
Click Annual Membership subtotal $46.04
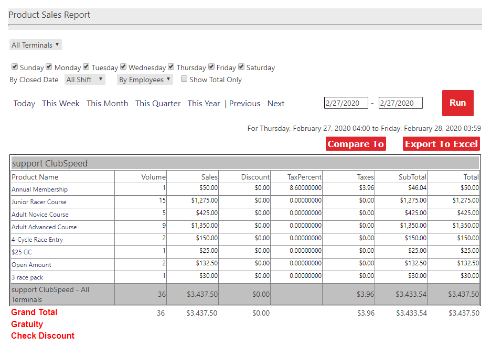(417, 188)
